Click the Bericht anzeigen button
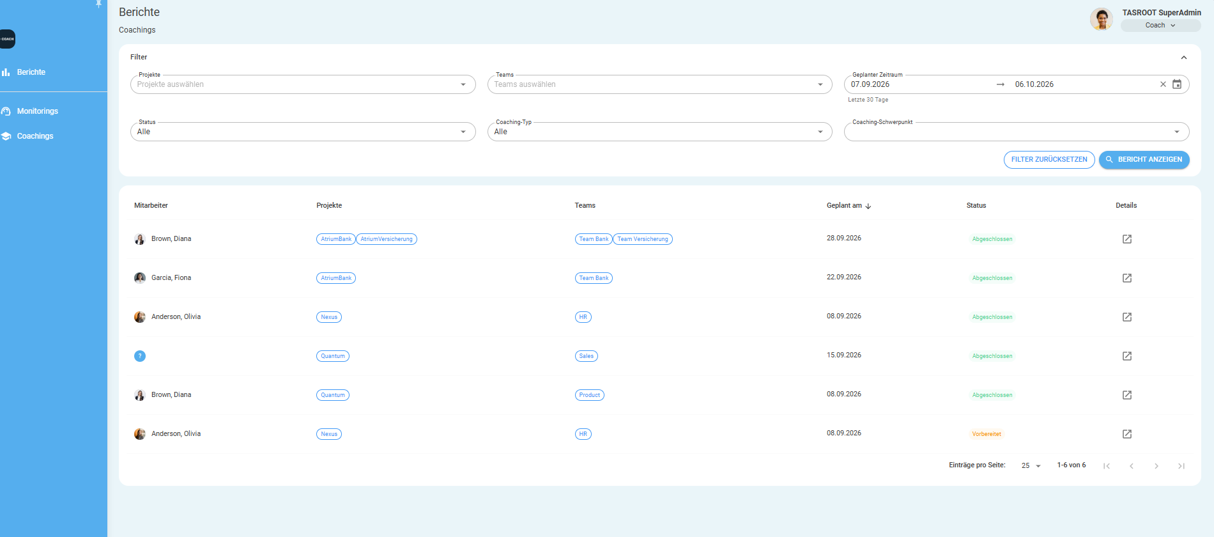Screen dimensions: 1214x537 coord(1144,160)
